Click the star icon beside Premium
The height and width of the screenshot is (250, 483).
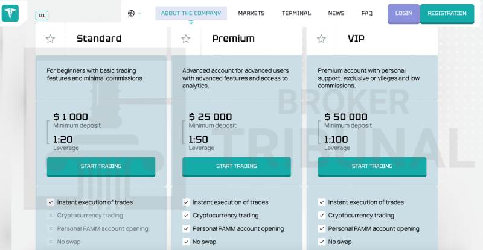coord(186,39)
